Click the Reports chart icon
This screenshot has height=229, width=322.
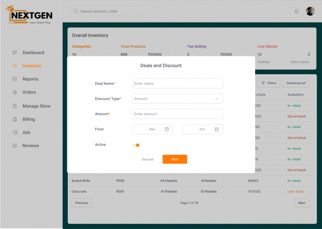tap(15, 79)
